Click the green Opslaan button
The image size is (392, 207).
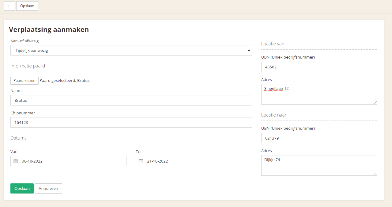click(x=22, y=189)
